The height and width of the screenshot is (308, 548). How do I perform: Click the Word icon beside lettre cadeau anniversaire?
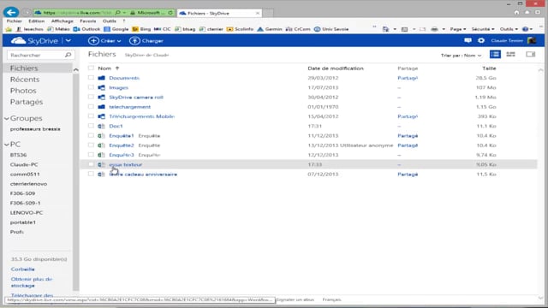click(101, 174)
